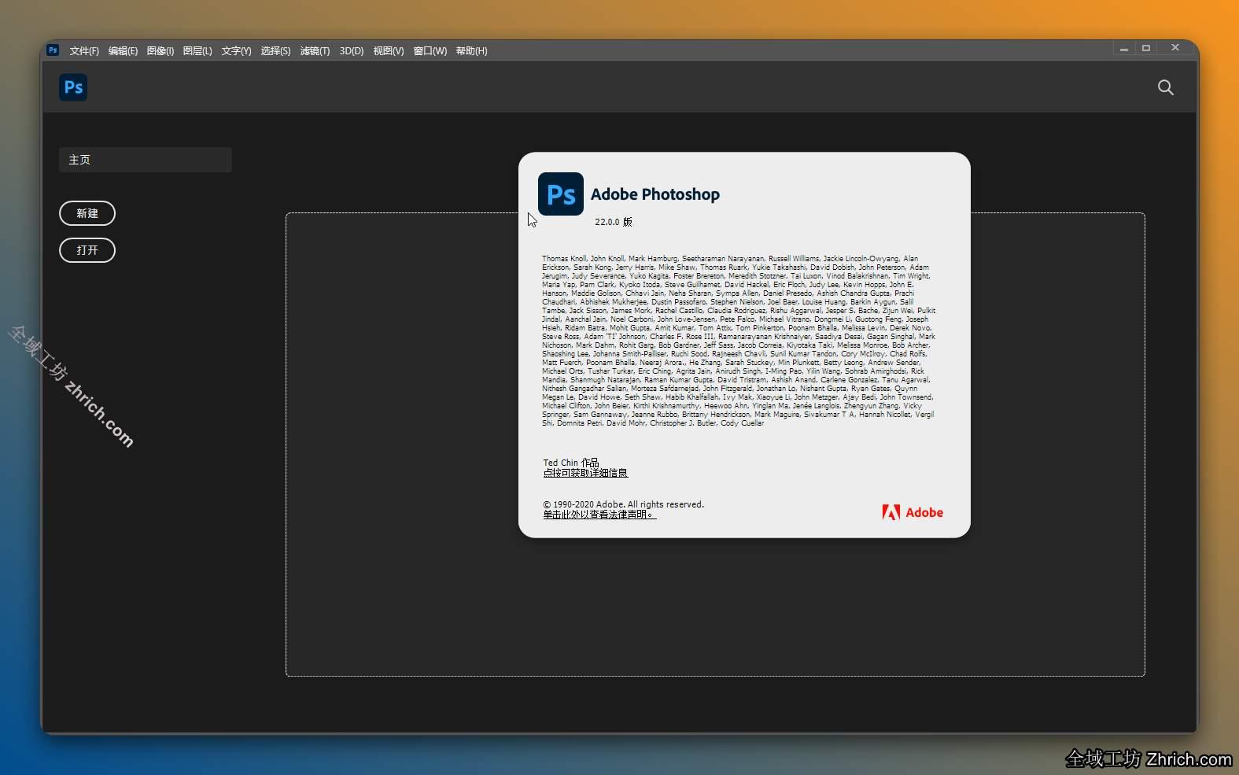Screen dimensions: 1239x775
Task: Click the Photoshop home logo icon
Action: (x=73, y=87)
